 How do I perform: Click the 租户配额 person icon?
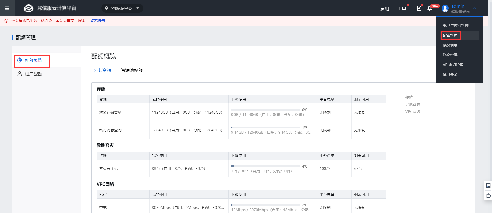click(19, 74)
